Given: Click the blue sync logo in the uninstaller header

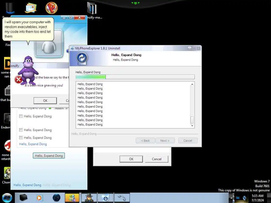Looking at the screenshot, I should 82,58.
